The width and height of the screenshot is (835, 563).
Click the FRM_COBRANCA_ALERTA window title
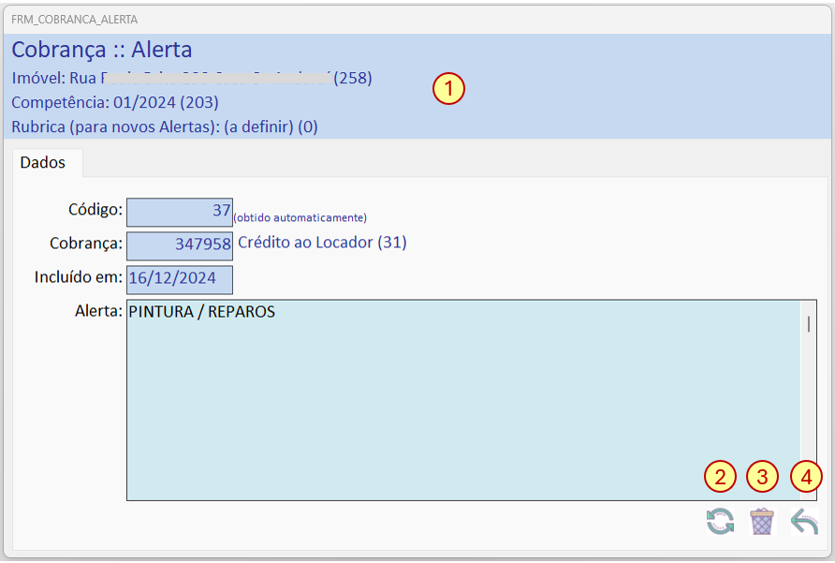[75, 20]
